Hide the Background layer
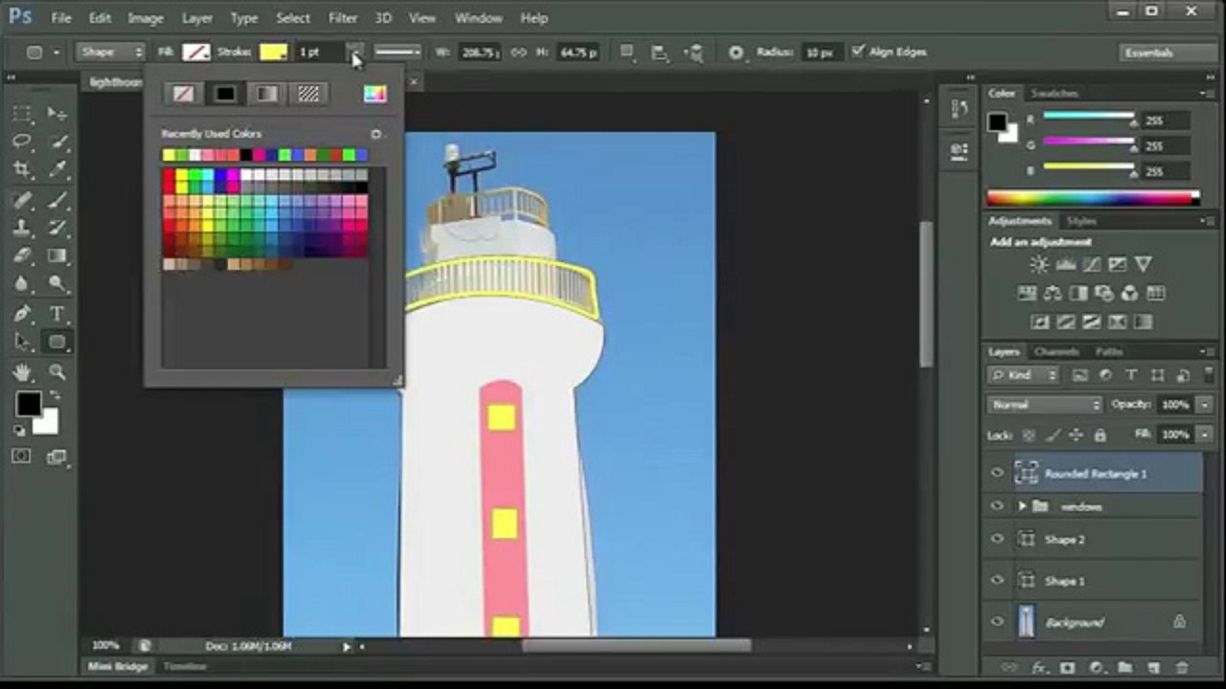Viewport: 1226px width, 689px height. point(997,621)
